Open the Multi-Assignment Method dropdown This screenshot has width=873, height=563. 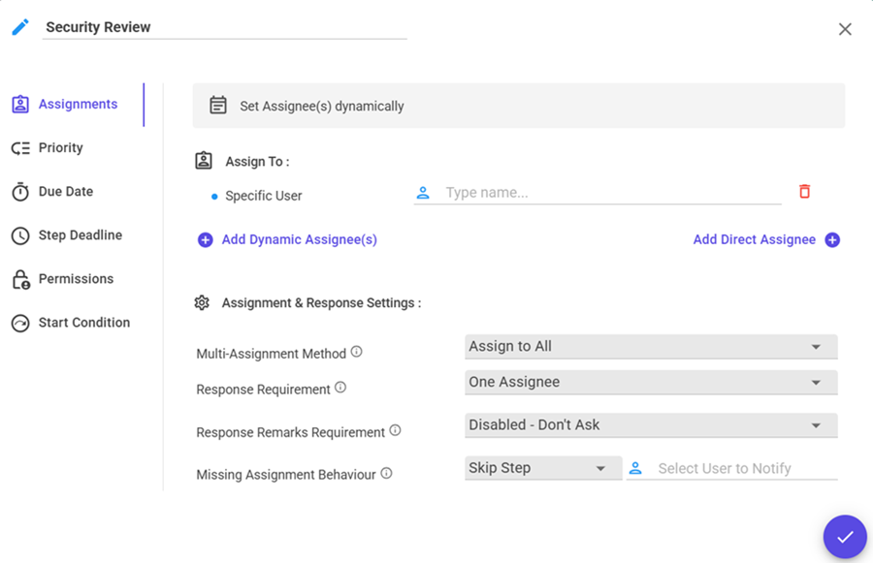tap(650, 347)
